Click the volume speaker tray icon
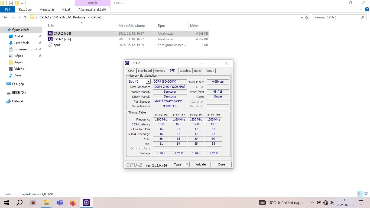This screenshot has width=370, height=208. pos(332,203)
